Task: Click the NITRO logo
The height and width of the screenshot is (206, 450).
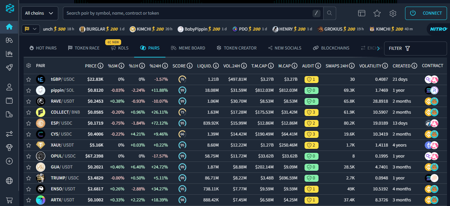Action: (438, 29)
